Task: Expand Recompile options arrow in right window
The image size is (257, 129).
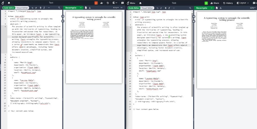Action: pos(212,7)
